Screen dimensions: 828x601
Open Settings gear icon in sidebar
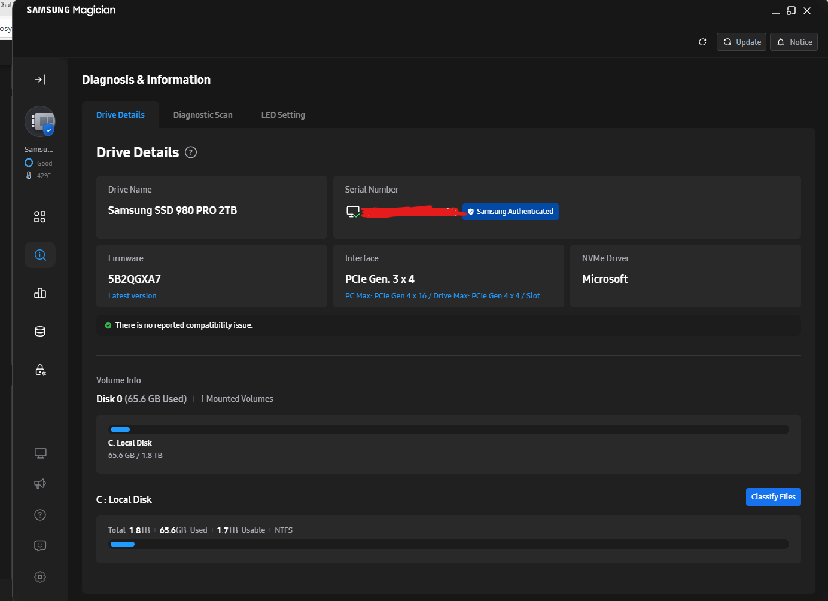coord(40,577)
